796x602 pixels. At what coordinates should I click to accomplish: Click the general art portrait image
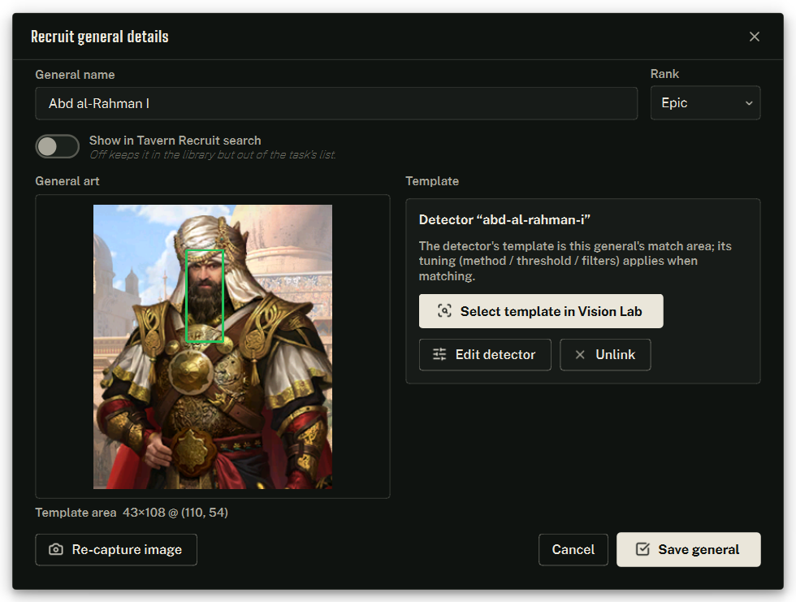coord(213,347)
